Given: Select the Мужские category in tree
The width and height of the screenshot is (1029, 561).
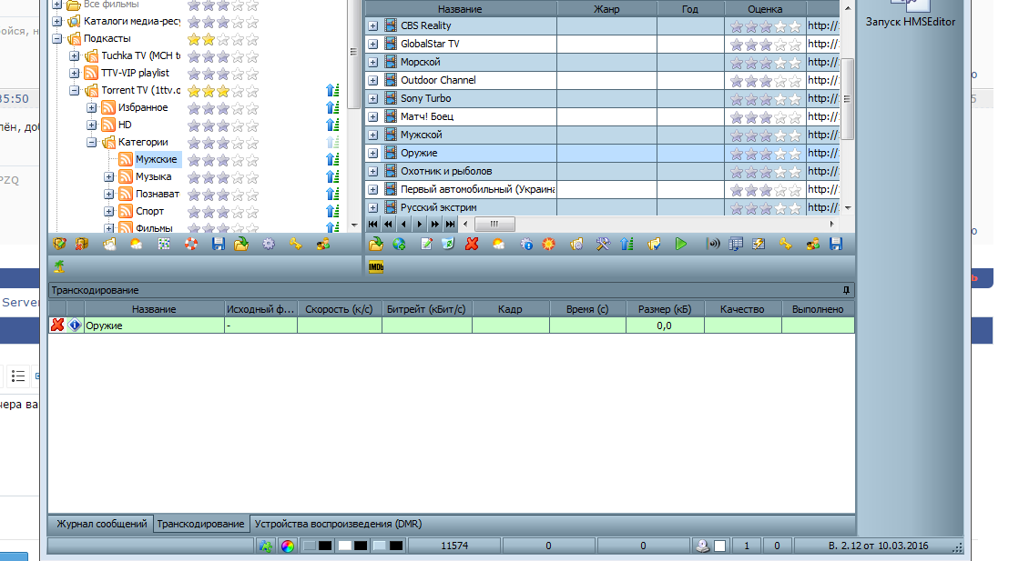Looking at the screenshot, I should (156, 160).
